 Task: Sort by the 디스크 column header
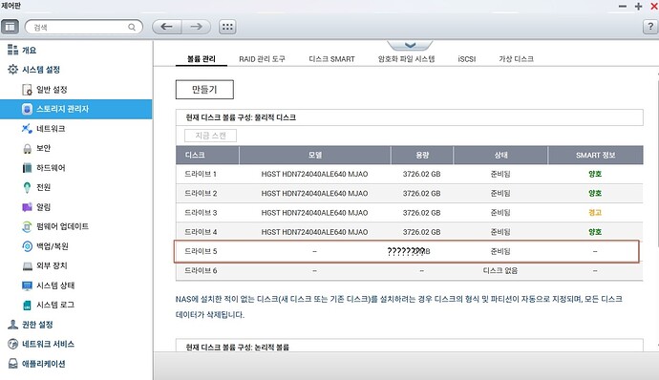coord(207,155)
